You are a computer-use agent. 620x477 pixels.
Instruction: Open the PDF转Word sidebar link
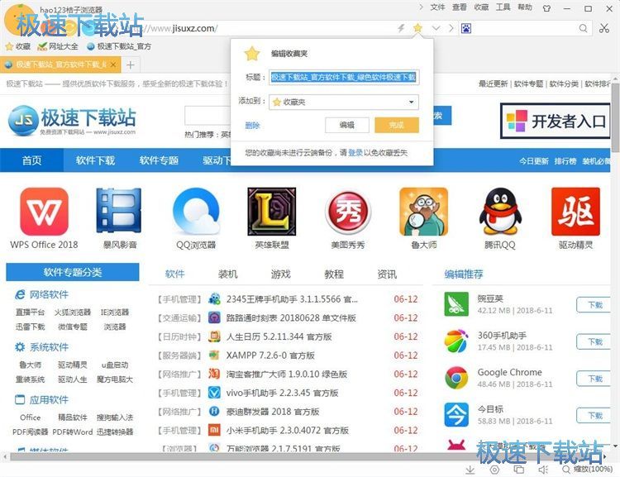click(x=73, y=432)
